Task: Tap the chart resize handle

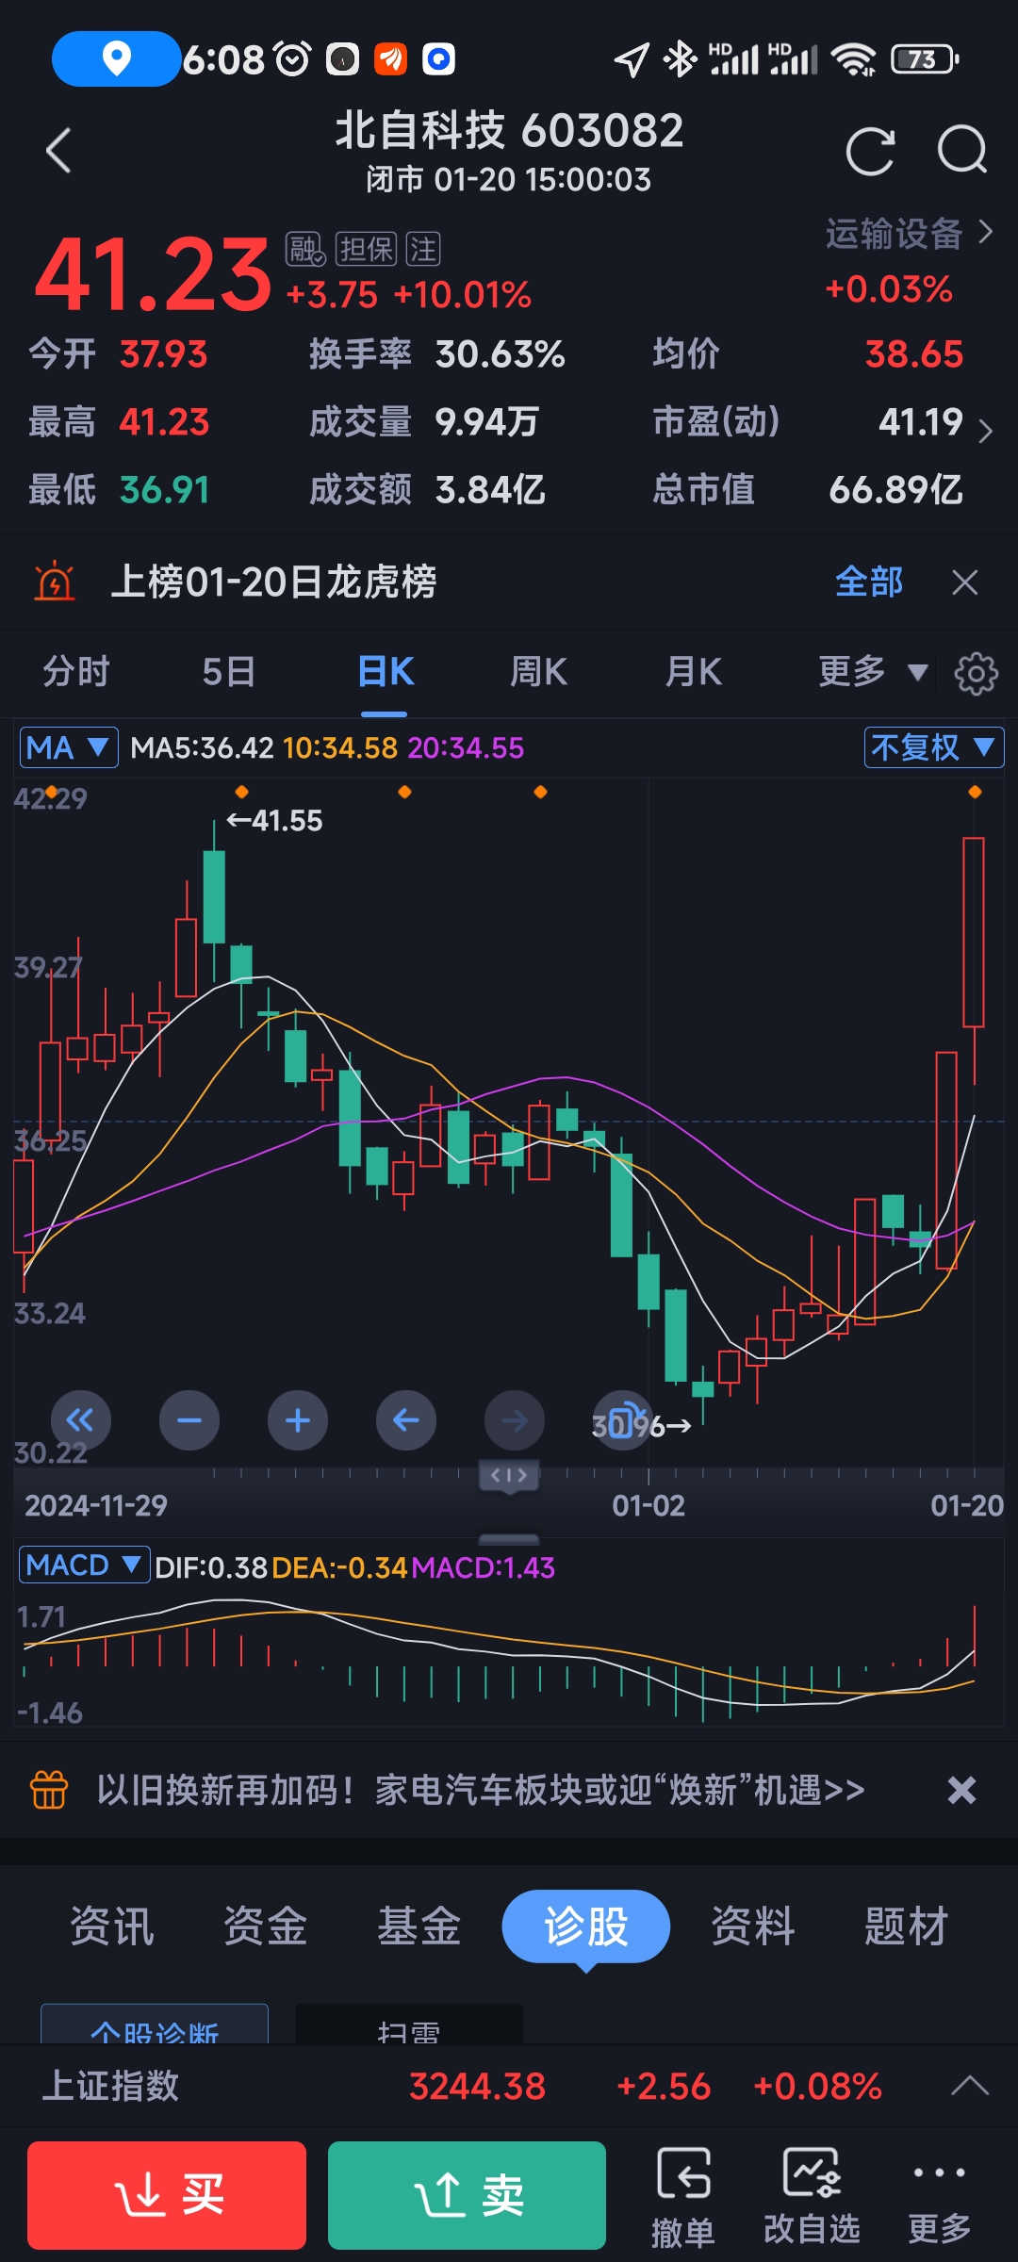Action: [509, 1476]
